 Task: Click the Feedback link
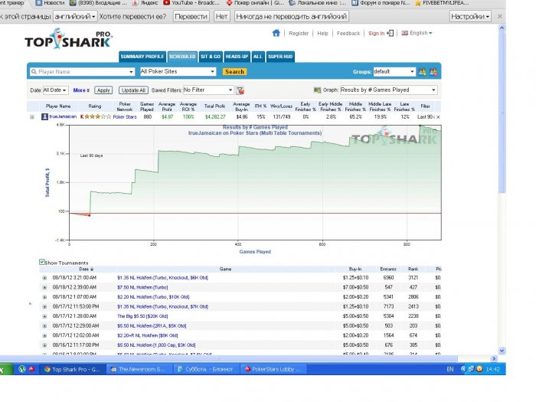coord(348,33)
